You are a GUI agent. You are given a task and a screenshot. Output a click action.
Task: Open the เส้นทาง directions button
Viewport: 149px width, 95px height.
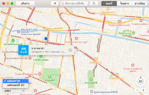(x=25, y=4)
